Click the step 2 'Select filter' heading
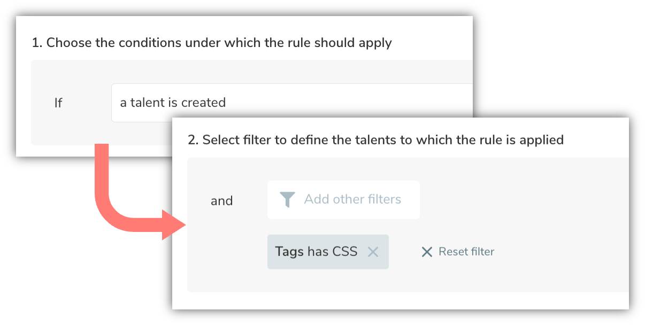 pos(375,140)
